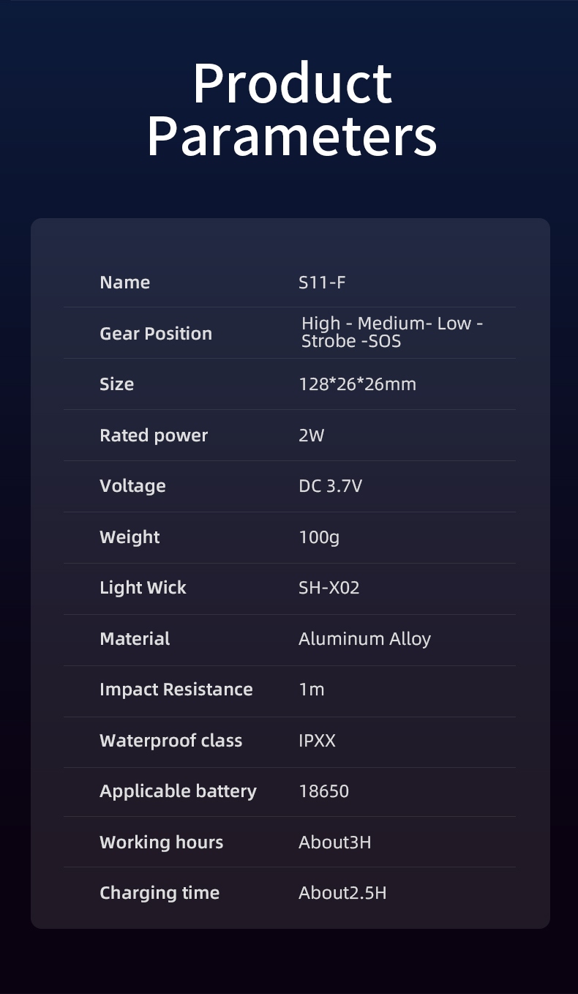Click the Waterproof class label
The height and width of the screenshot is (994, 578).
(x=170, y=741)
